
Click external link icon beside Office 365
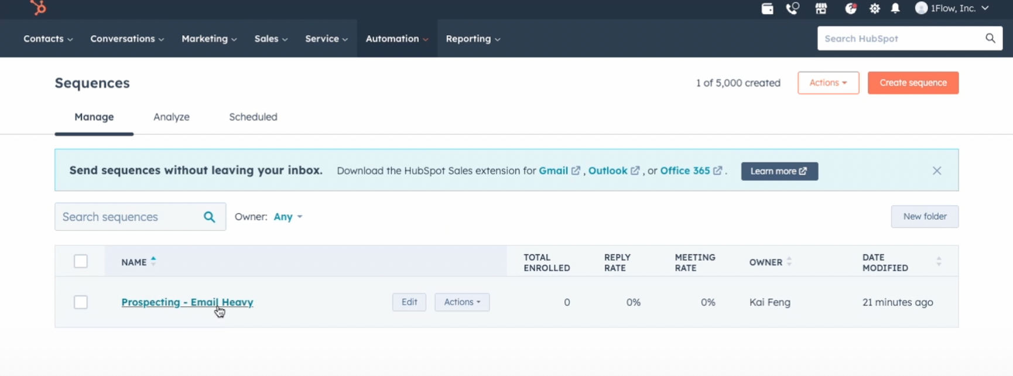pyautogui.click(x=717, y=170)
